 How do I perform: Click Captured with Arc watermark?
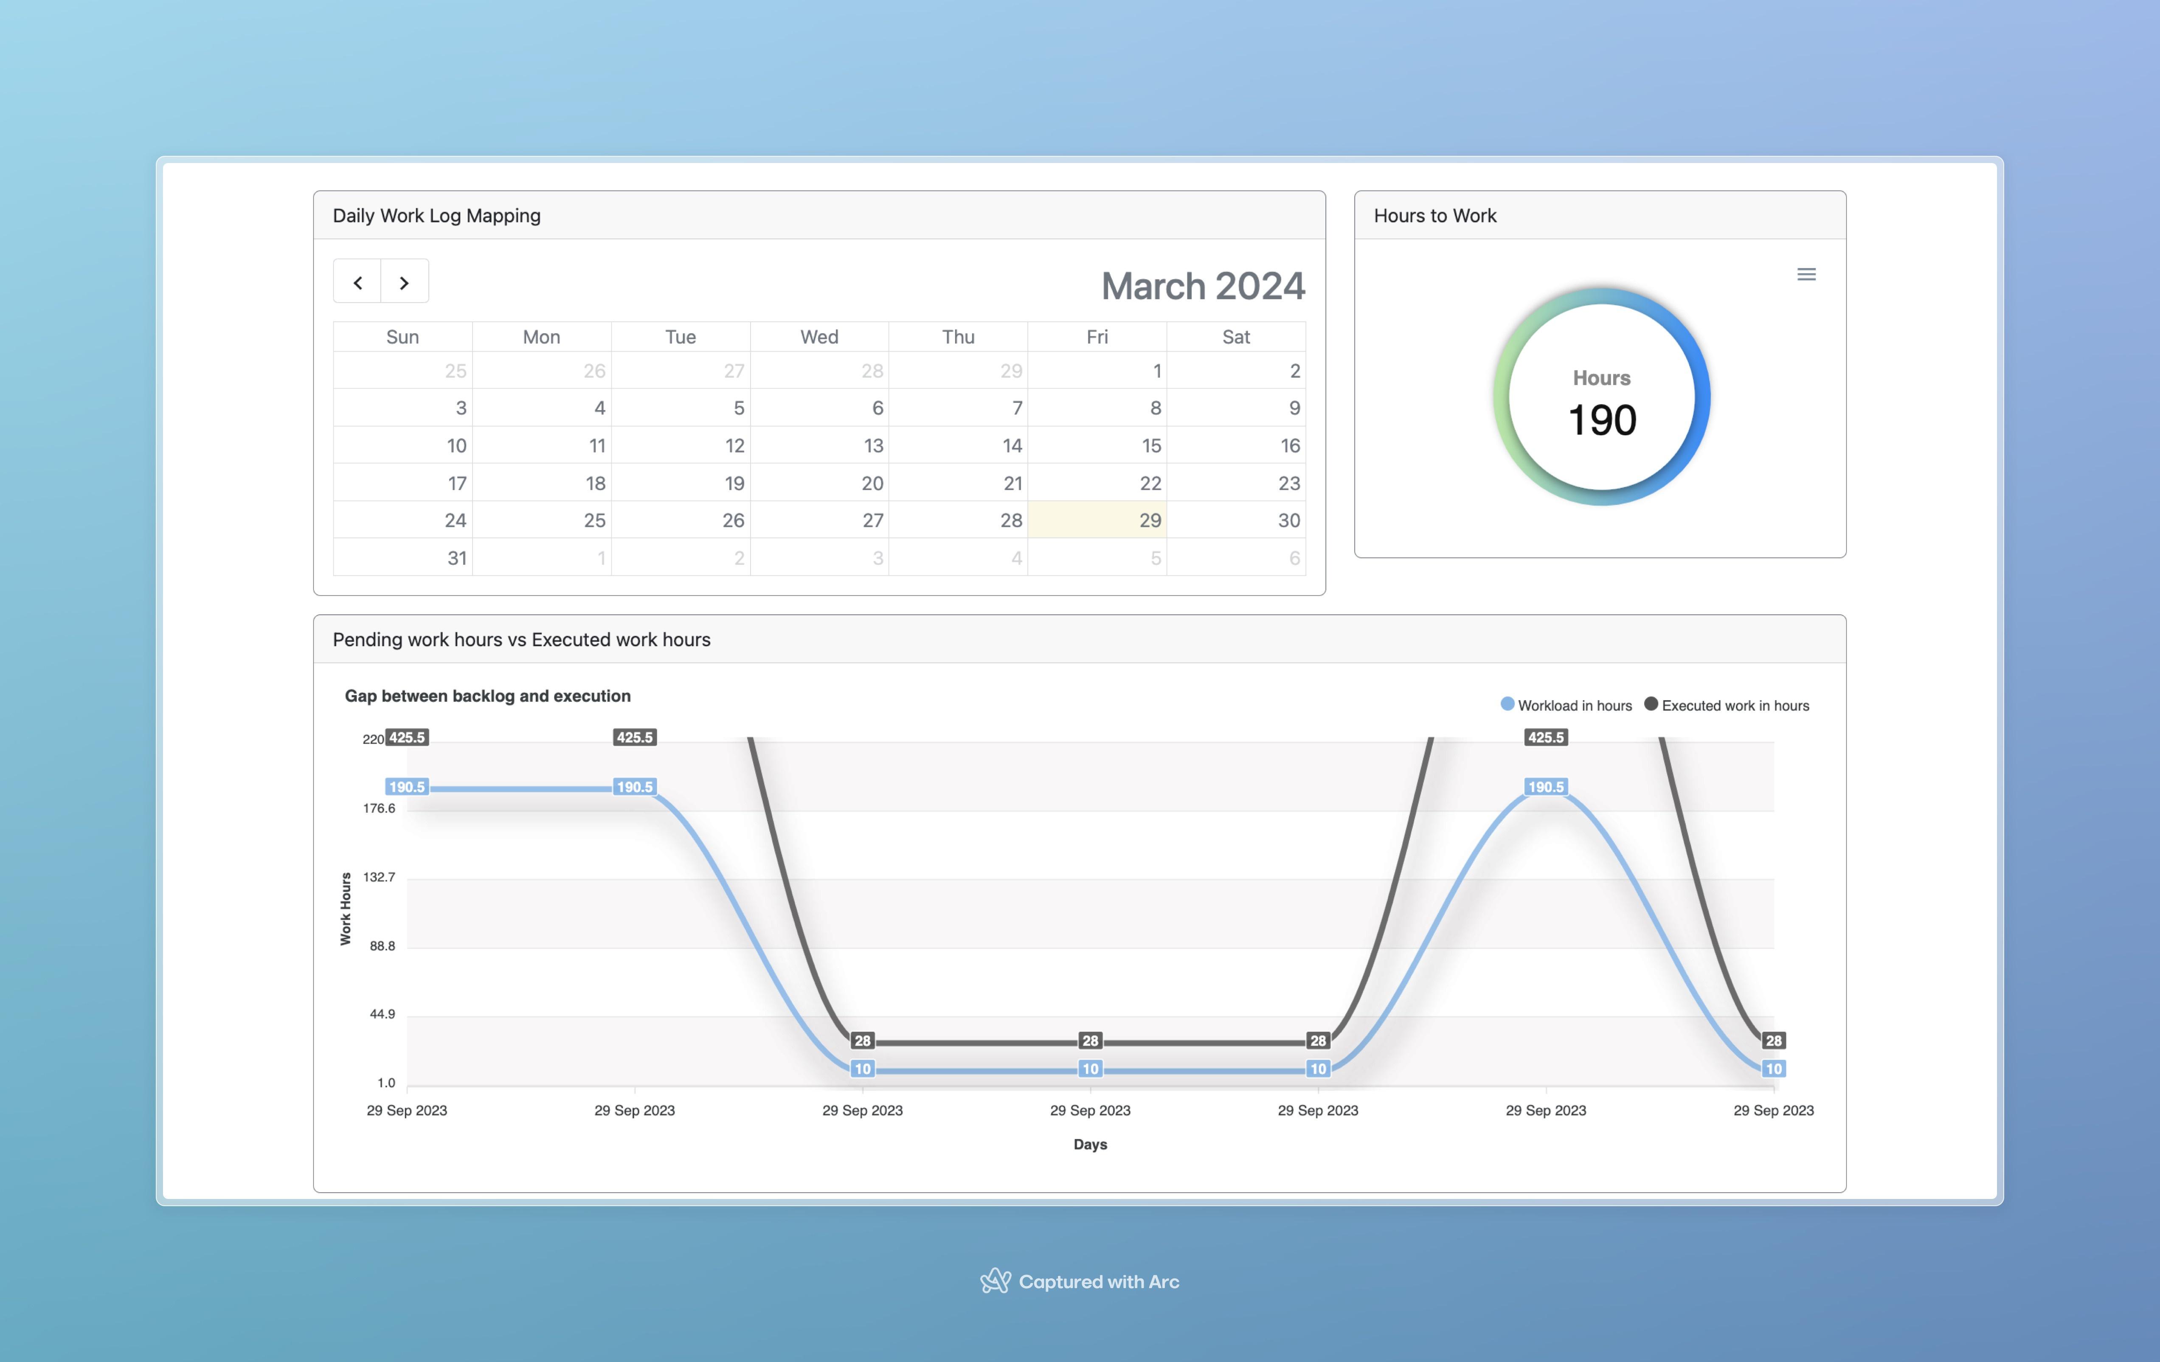[1080, 1281]
